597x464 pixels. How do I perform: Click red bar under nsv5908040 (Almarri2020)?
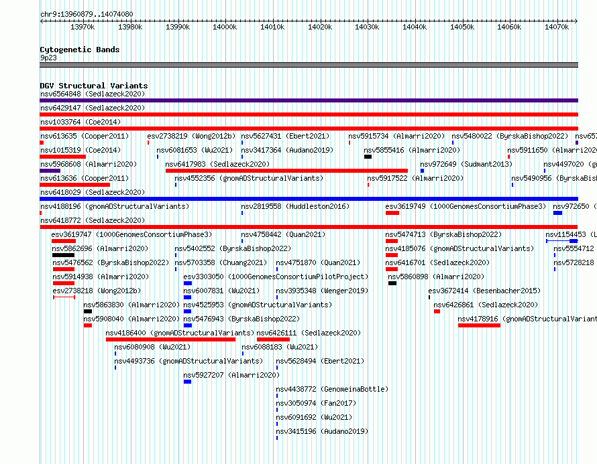click(x=88, y=325)
